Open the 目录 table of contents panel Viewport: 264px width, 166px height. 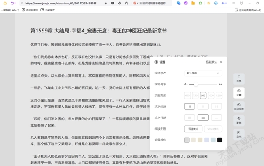point(239,79)
